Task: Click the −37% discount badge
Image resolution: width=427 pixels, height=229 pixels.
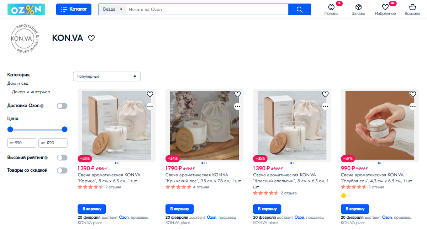Action: (348, 158)
